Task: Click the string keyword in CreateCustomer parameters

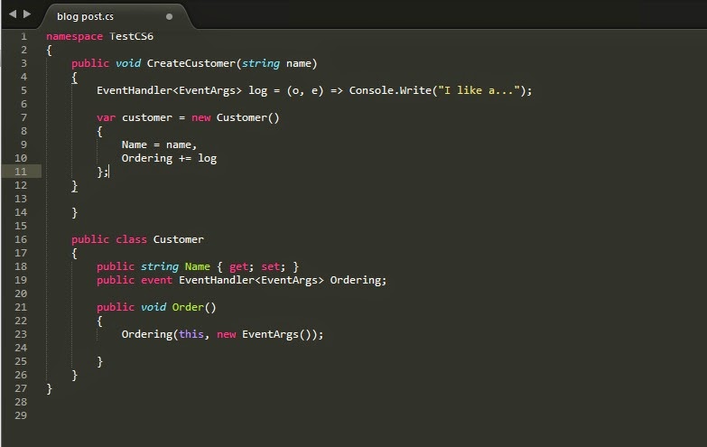Action: click(261, 63)
